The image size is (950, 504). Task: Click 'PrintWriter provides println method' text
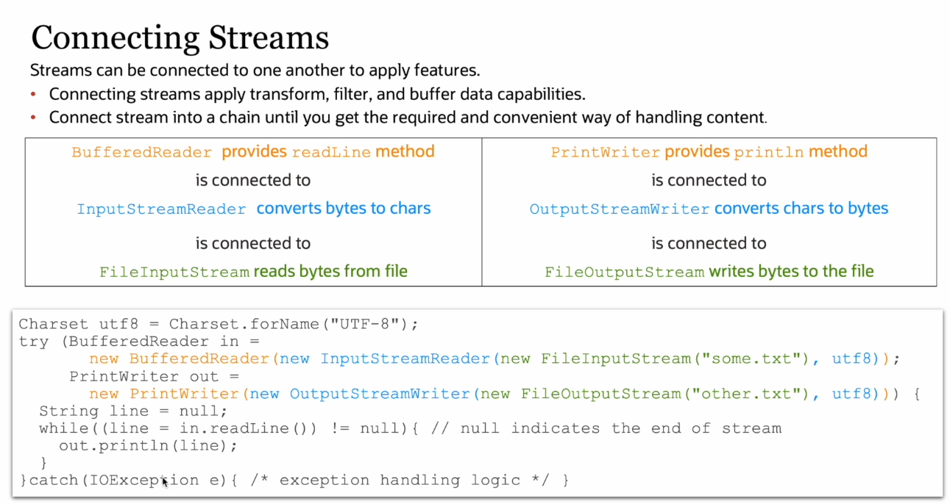(x=709, y=152)
